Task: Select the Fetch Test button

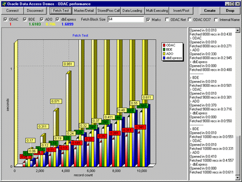Action: click(x=61, y=11)
